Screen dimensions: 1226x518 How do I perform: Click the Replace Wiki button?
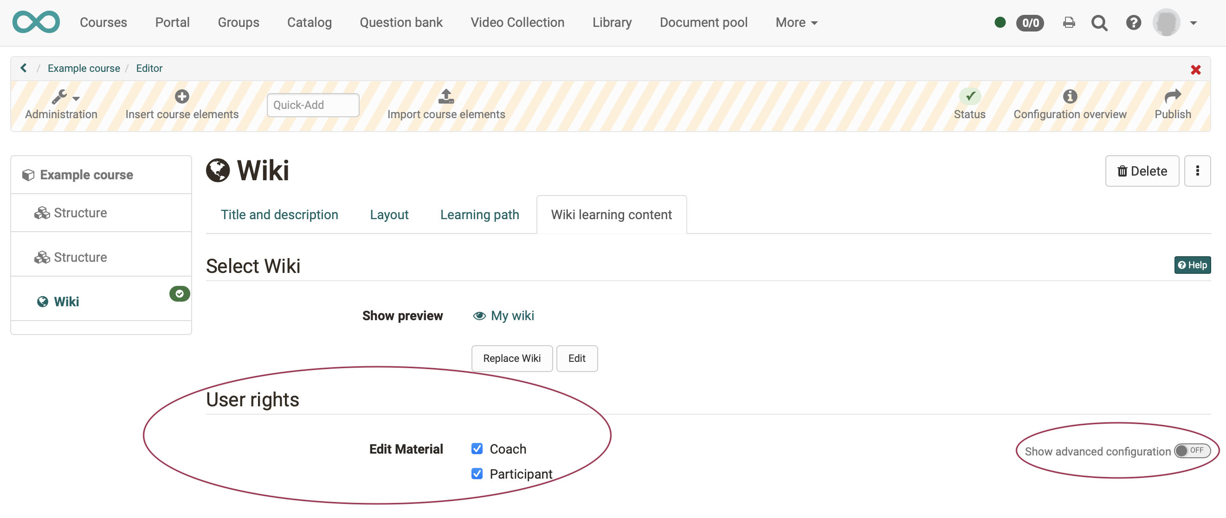(512, 358)
